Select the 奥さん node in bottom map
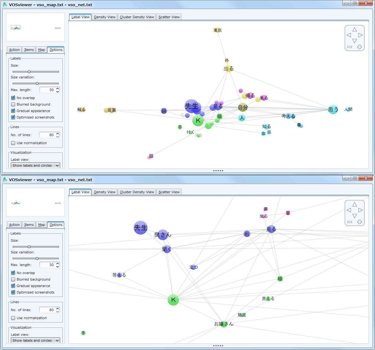This screenshot has width=375, height=350. click(x=163, y=235)
